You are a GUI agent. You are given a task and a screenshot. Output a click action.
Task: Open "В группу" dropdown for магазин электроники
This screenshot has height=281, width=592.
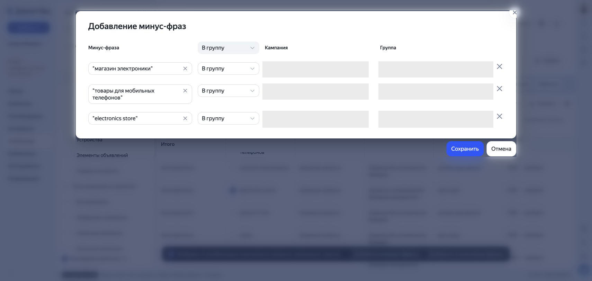(x=228, y=69)
